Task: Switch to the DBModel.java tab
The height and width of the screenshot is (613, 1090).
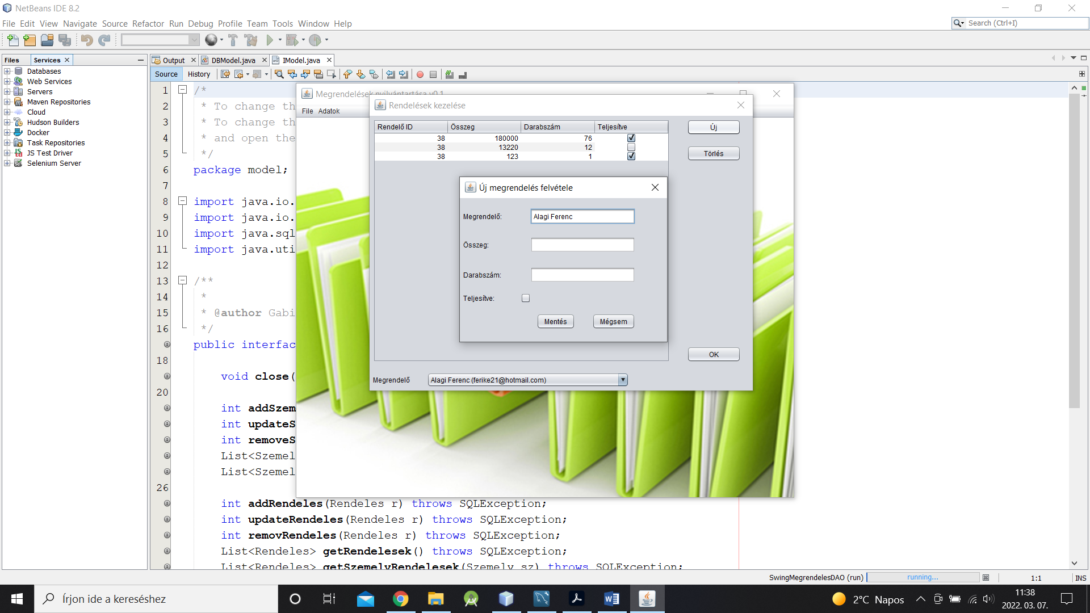Action: 233,60
